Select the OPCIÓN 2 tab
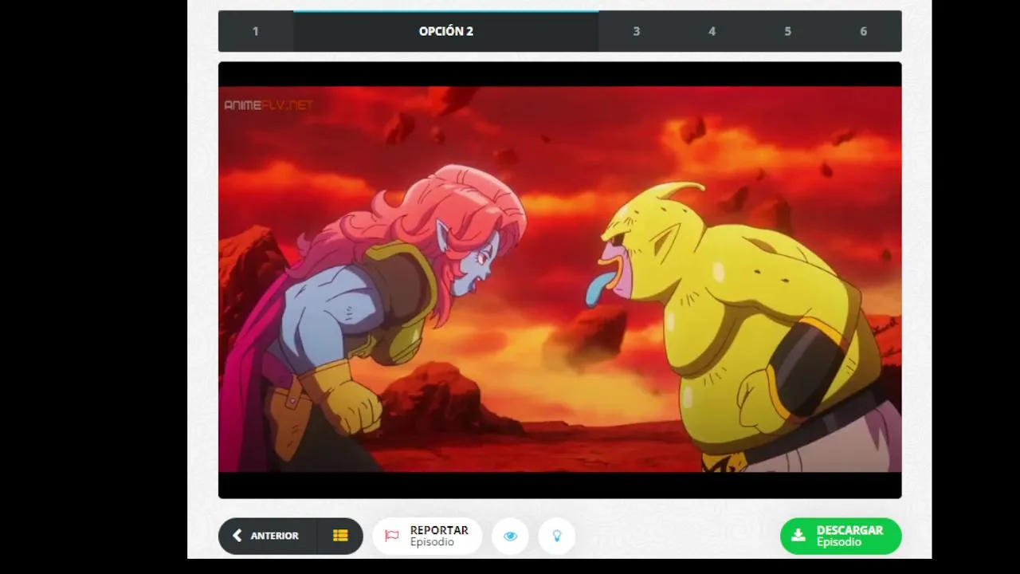 (446, 31)
